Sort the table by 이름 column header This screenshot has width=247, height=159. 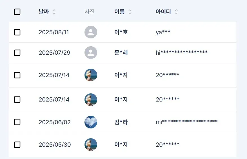point(120,12)
